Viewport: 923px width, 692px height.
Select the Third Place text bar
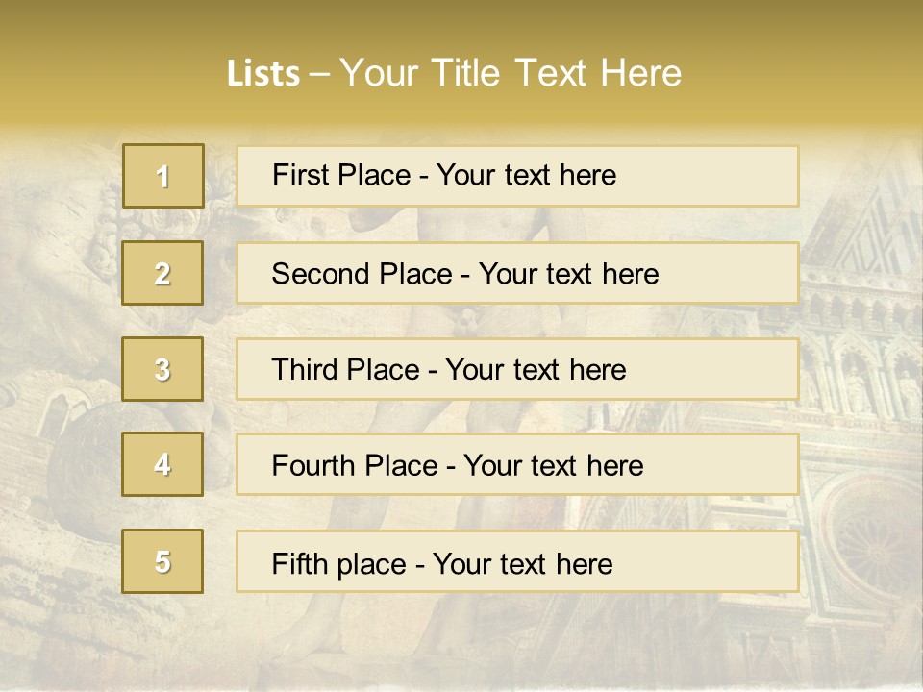point(517,369)
